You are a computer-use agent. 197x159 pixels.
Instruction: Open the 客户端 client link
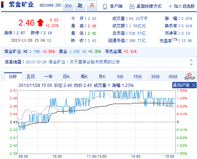coord(116,6)
